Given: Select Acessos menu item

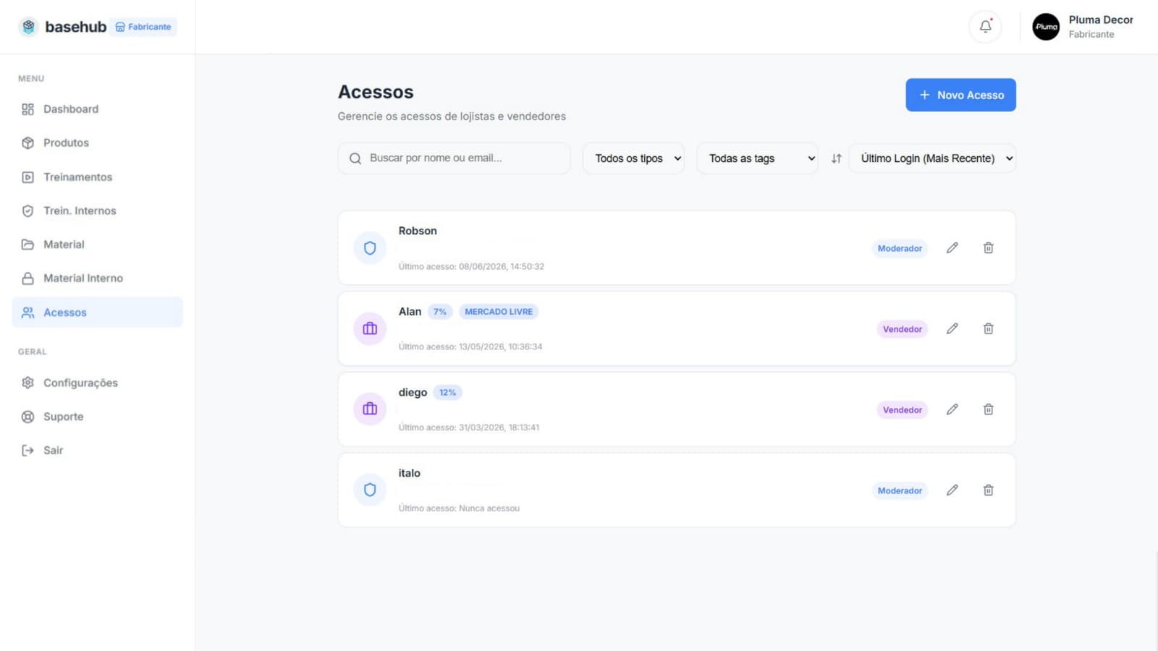Looking at the screenshot, I should pyautogui.click(x=97, y=312).
